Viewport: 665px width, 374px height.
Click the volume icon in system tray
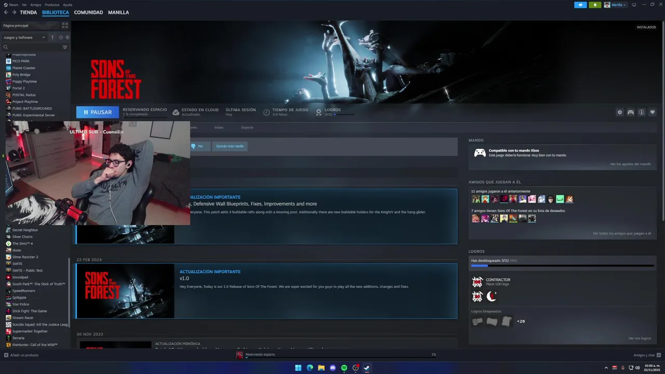point(637,368)
